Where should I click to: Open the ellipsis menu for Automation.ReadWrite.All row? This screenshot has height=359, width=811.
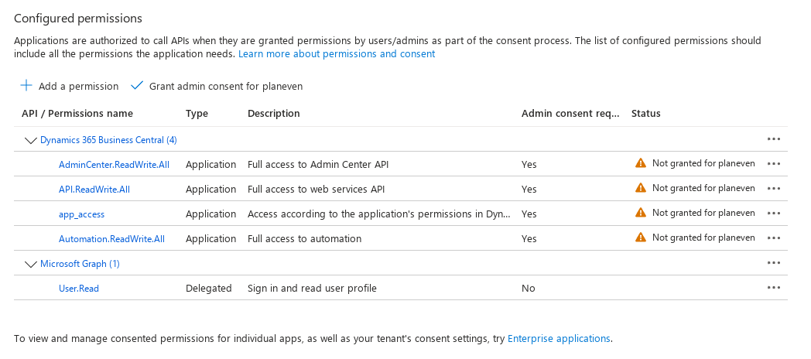click(774, 238)
